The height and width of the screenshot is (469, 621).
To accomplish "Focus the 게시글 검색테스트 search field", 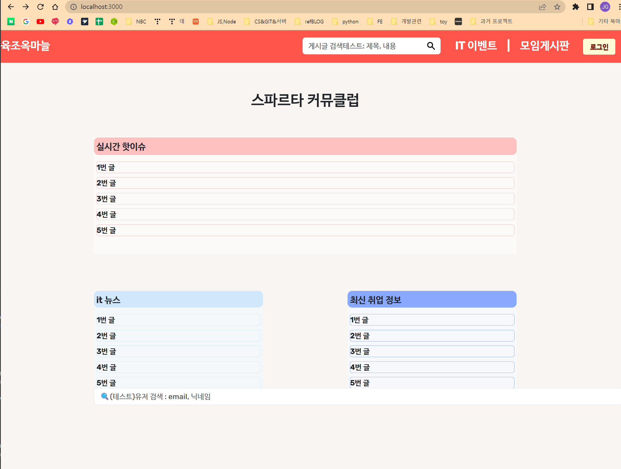I will click(364, 46).
